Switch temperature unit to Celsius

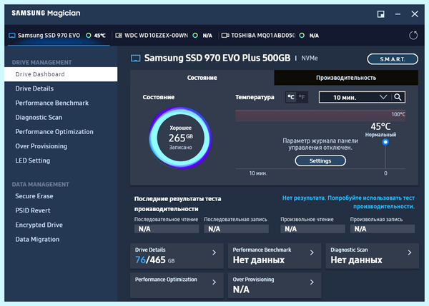tap(291, 97)
